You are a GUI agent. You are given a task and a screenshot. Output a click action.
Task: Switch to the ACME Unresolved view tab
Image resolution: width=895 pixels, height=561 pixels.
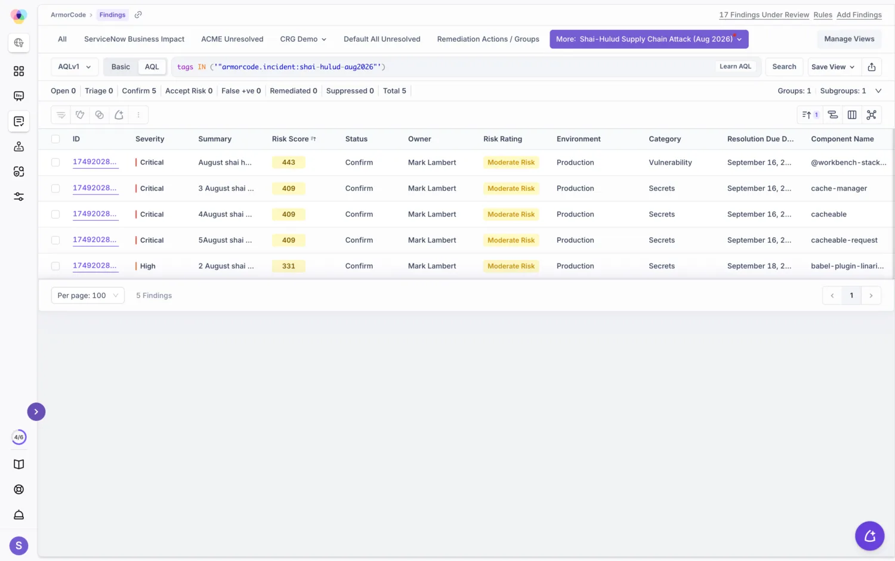232,39
